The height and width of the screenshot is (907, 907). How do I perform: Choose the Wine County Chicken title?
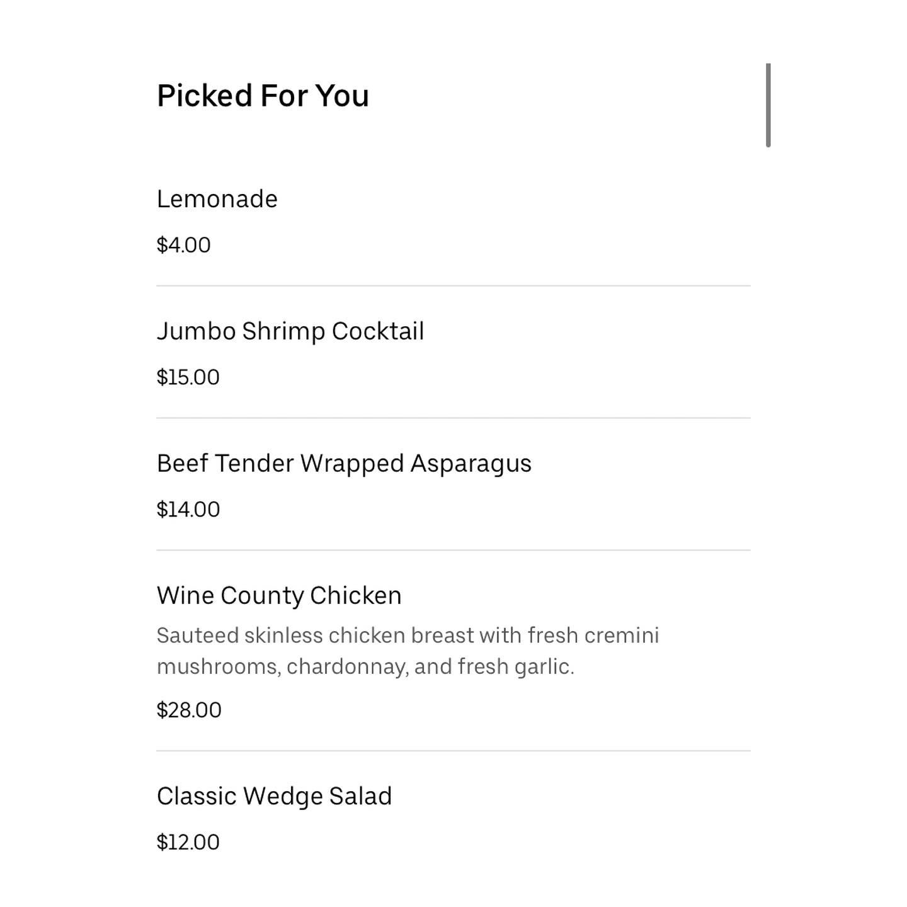(x=279, y=596)
